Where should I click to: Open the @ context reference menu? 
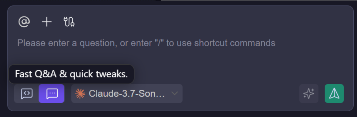click(x=24, y=22)
